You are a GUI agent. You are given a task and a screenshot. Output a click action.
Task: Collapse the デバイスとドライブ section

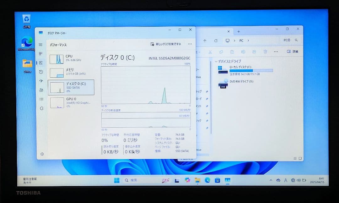[x=217, y=61]
